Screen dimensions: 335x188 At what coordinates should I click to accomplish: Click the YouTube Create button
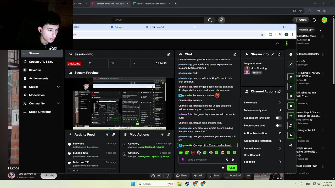[x=300, y=20]
